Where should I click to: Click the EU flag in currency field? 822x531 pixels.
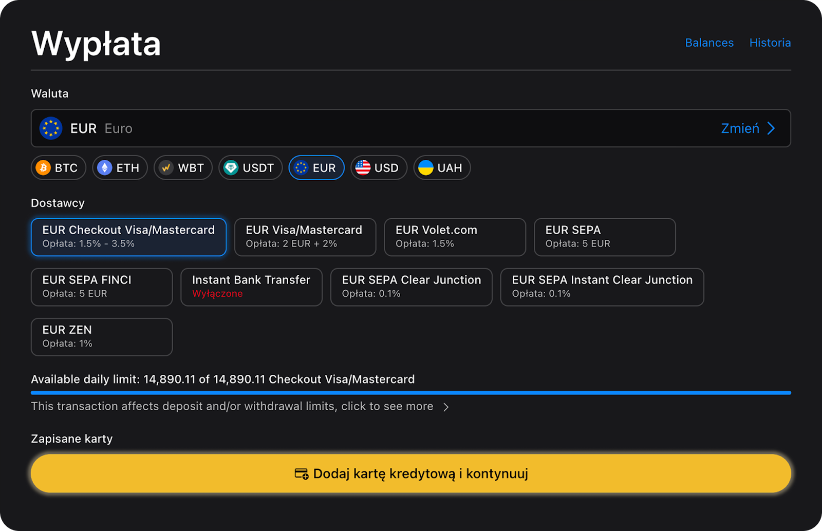pyautogui.click(x=51, y=128)
